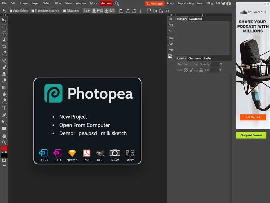Click New Project on the welcome screen

[x=73, y=117]
